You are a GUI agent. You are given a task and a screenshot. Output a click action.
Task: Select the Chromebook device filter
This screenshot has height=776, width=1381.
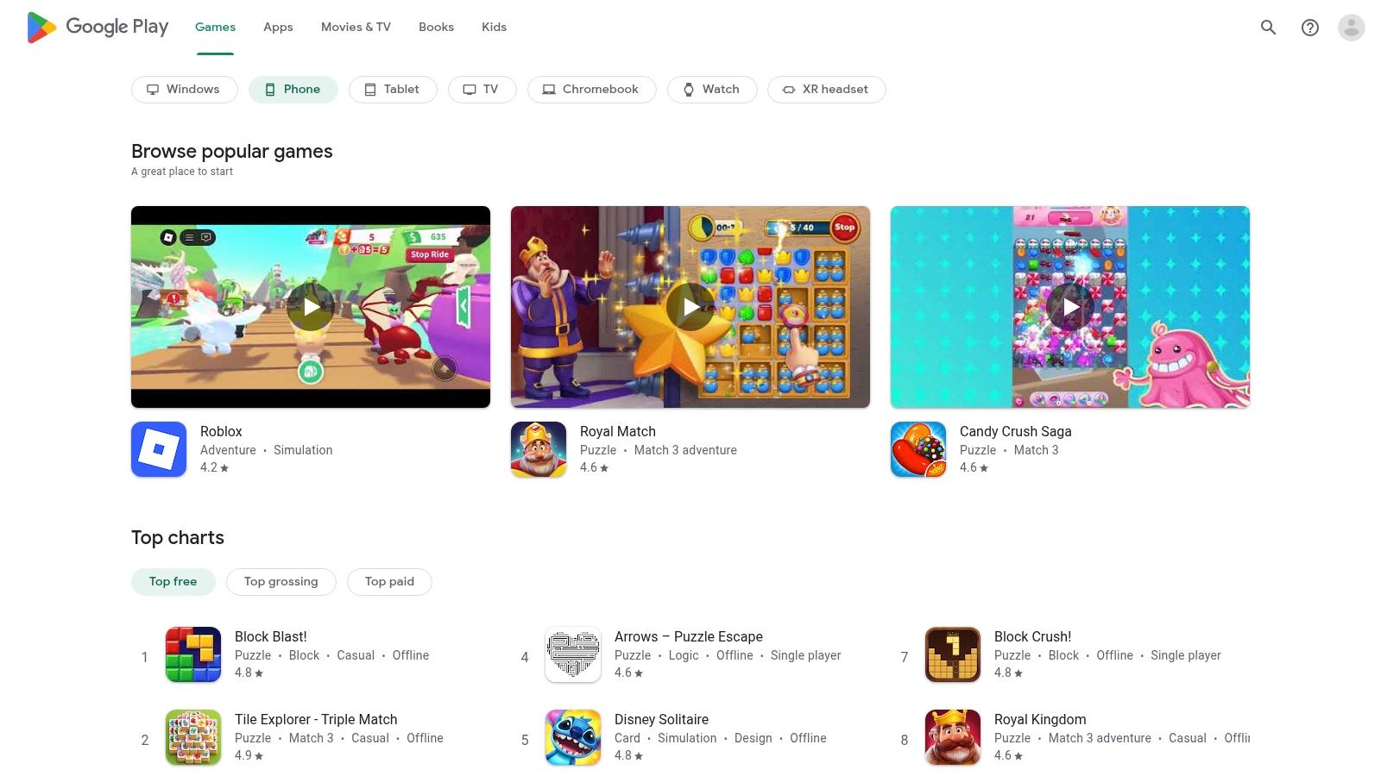592,90
